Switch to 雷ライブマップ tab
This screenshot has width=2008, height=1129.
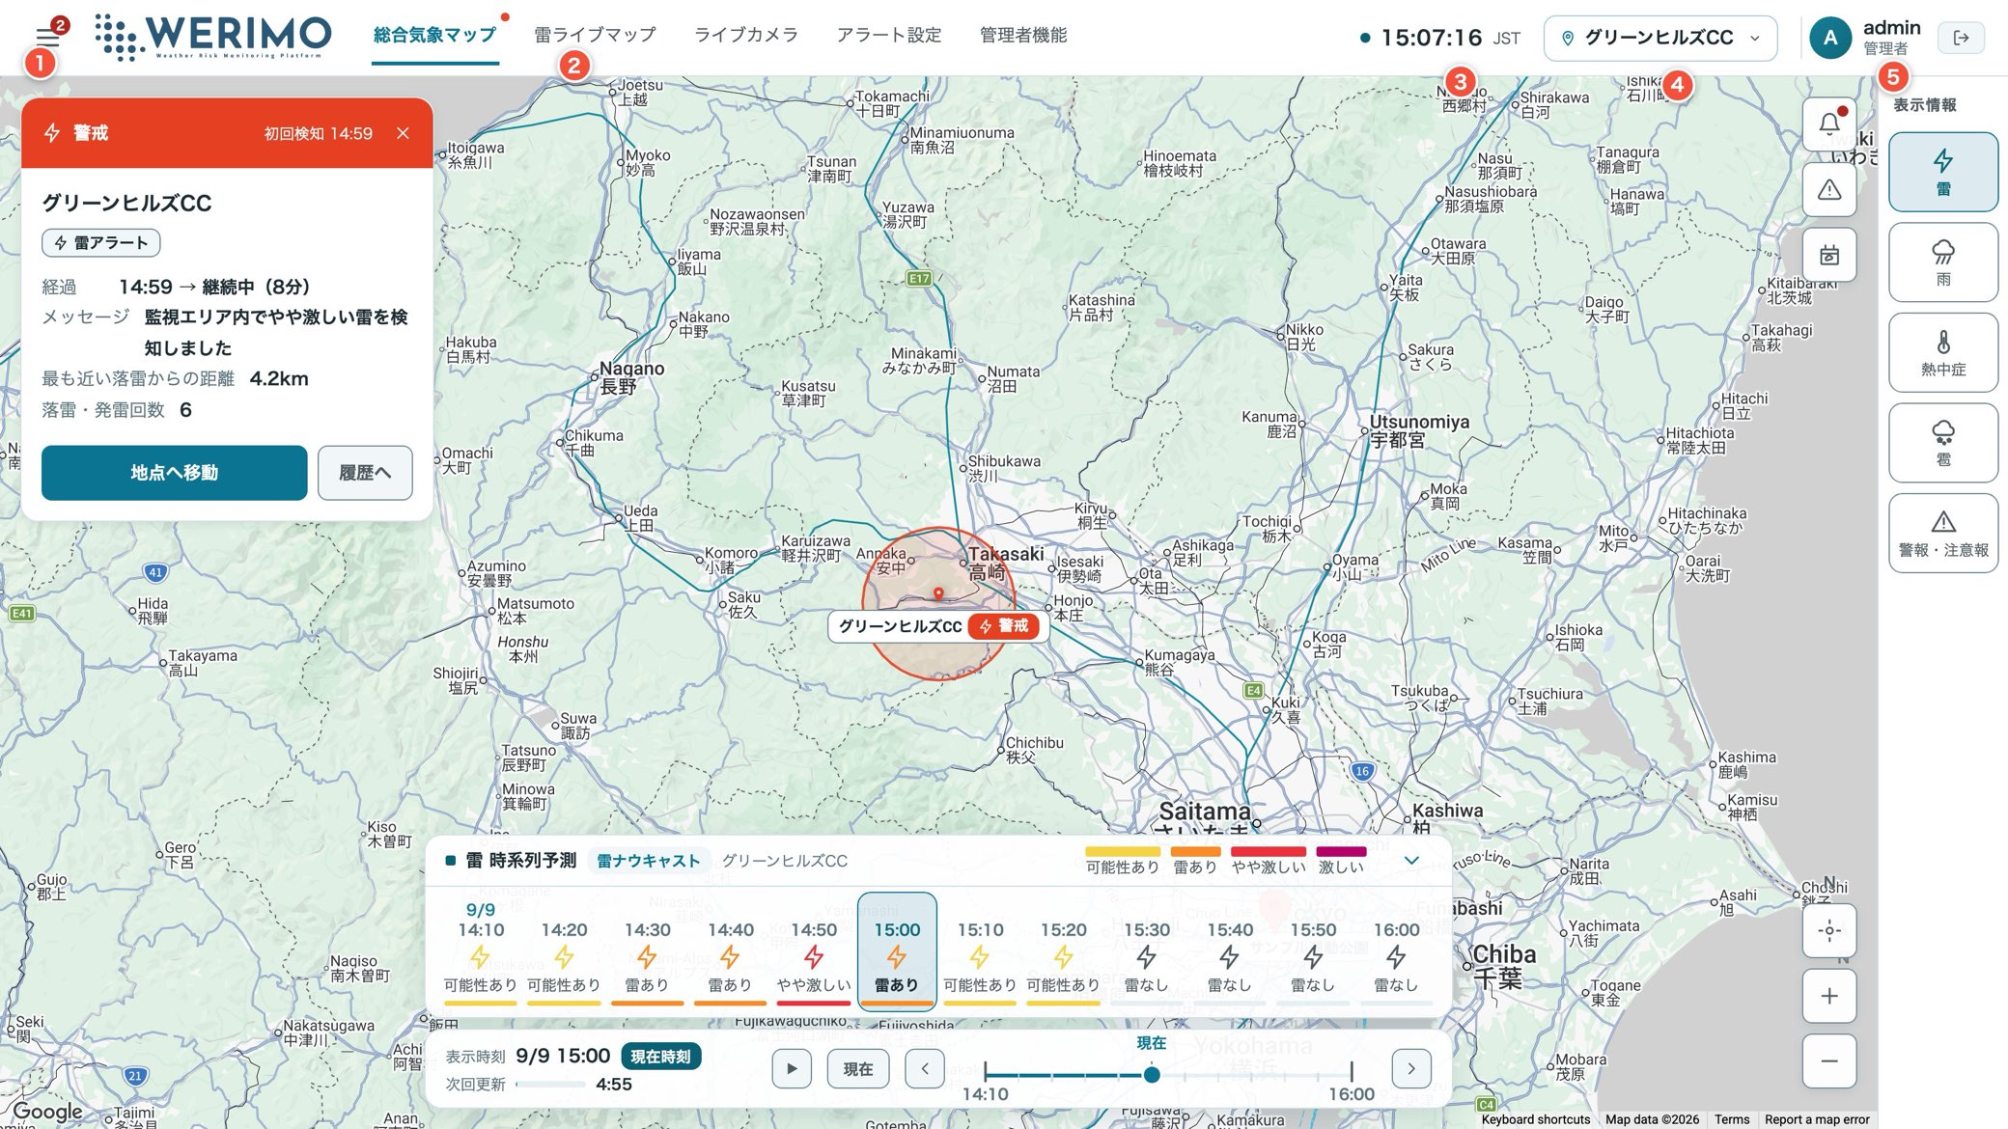(595, 35)
